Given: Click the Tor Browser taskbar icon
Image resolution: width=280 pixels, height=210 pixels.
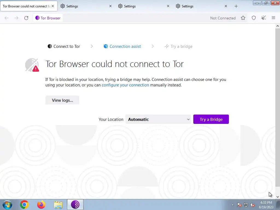Looking at the screenshot, I should [75, 205].
